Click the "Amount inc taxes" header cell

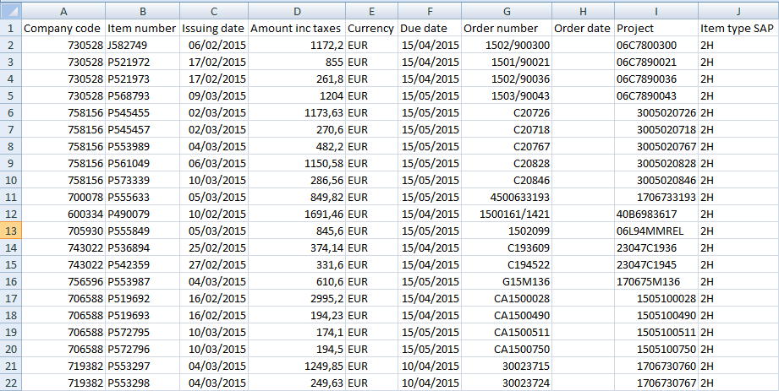tap(297, 28)
